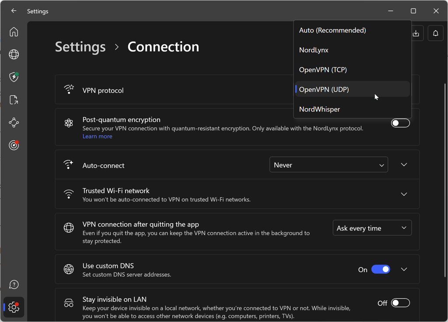Screen dimensions: 448x322
Task: Click the vertical scrollbar on the right
Action: point(445,180)
